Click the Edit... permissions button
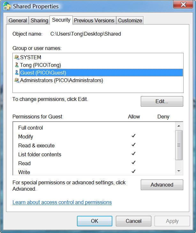The height and width of the screenshot is (233, 196). pyautogui.click(x=162, y=102)
